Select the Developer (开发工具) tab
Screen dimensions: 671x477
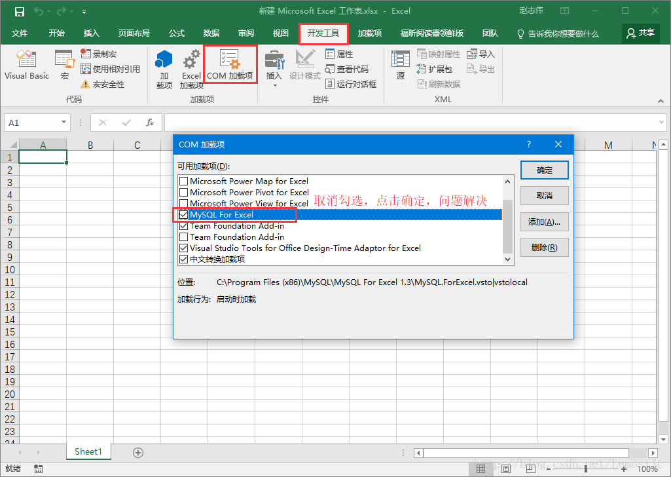point(323,33)
